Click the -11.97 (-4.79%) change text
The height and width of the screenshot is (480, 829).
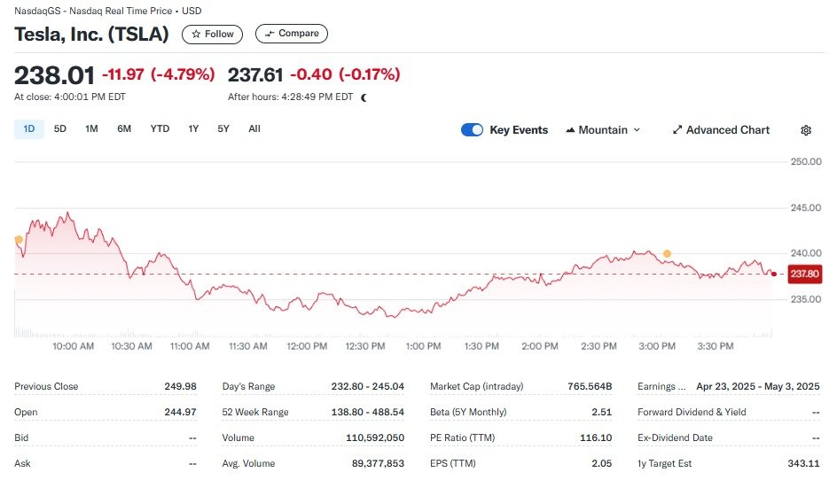click(x=158, y=74)
